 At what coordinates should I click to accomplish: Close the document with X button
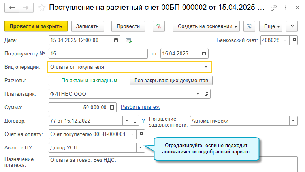click(297, 8)
